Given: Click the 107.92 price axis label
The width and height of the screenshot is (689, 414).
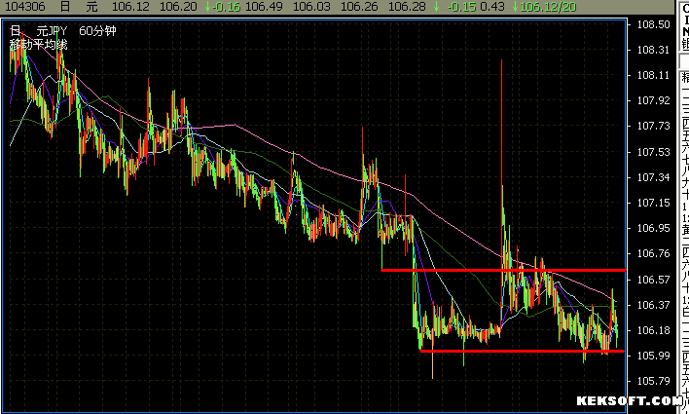Looking at the screenshot, I should (653, 100).
